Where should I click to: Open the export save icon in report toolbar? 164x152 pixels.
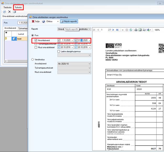[148, 30]
